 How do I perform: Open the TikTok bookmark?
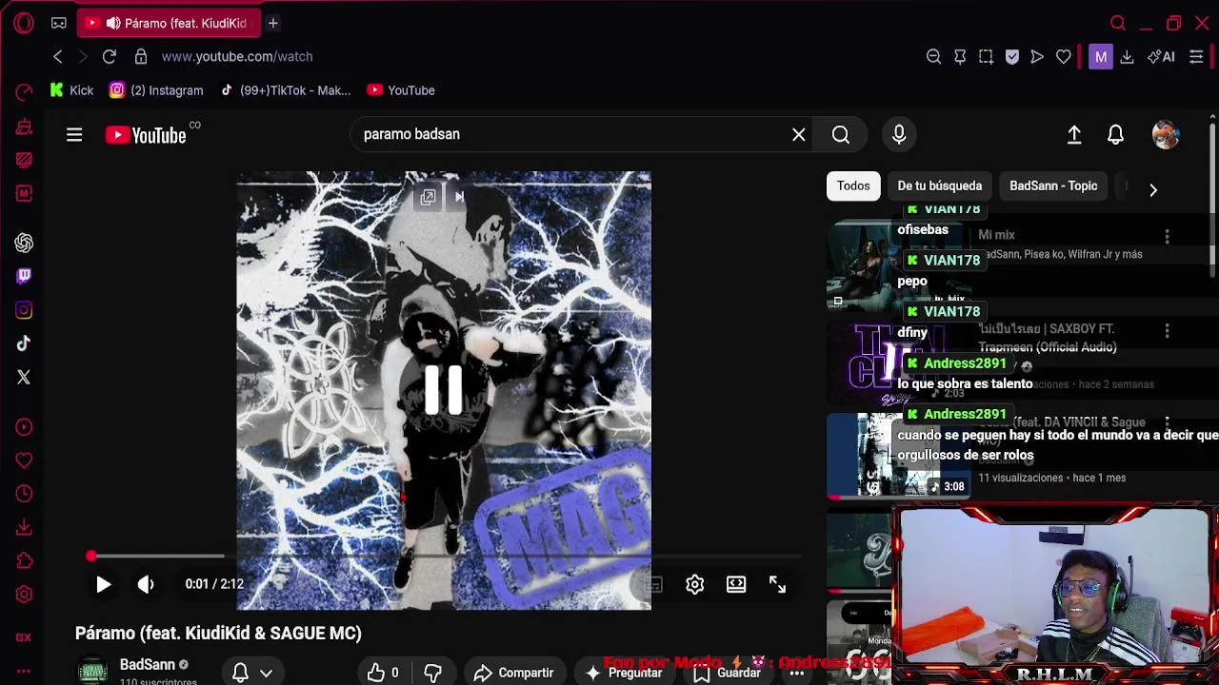[x=285, y=90]
